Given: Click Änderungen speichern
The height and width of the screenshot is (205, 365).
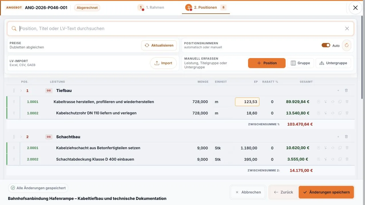Looking at the screenshot, I should [x=326, y=192].
